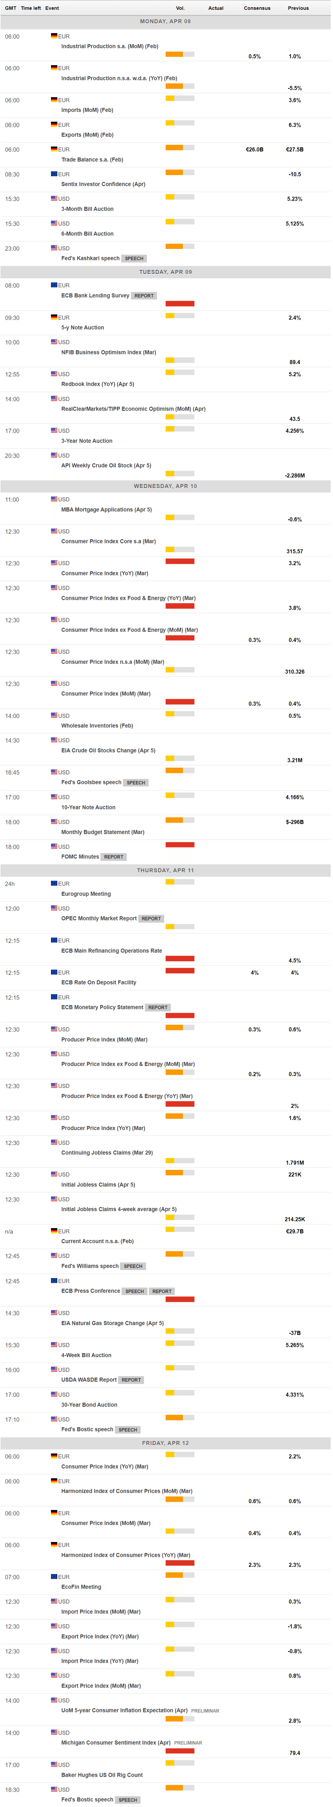Select the Vol. column header
This screenshot has height=1807, width=333.
[179, 8]
